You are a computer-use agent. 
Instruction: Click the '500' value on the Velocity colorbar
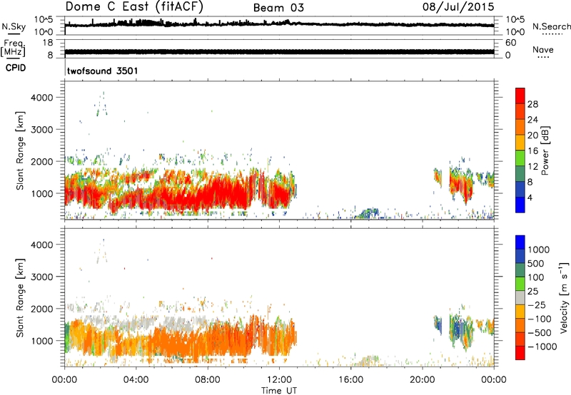pyautogui.click(x=537, y=263)
